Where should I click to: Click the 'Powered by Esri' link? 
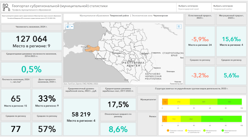pos(176,84)
